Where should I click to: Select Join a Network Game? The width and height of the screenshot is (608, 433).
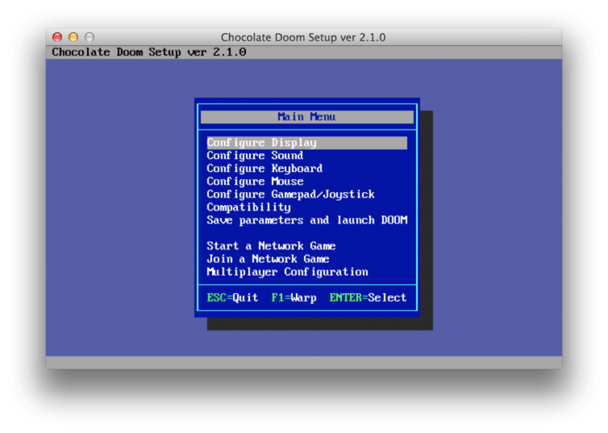pyautogui.click(x=268, y=259)
